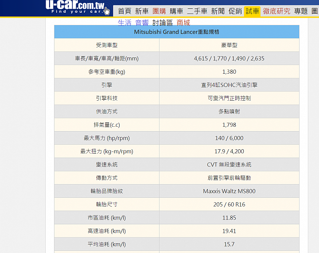Select the CVT 無段變速系統 value
Image resolution: width=319 pixels, height=253 pixels.
click(x=229, y=165)
